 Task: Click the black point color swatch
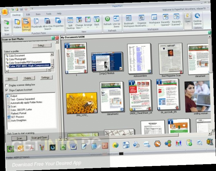[x=121, y=153]
